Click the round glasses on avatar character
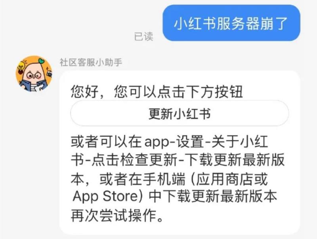The height and width of the screenshot is (239, 317). click(34, 76)
